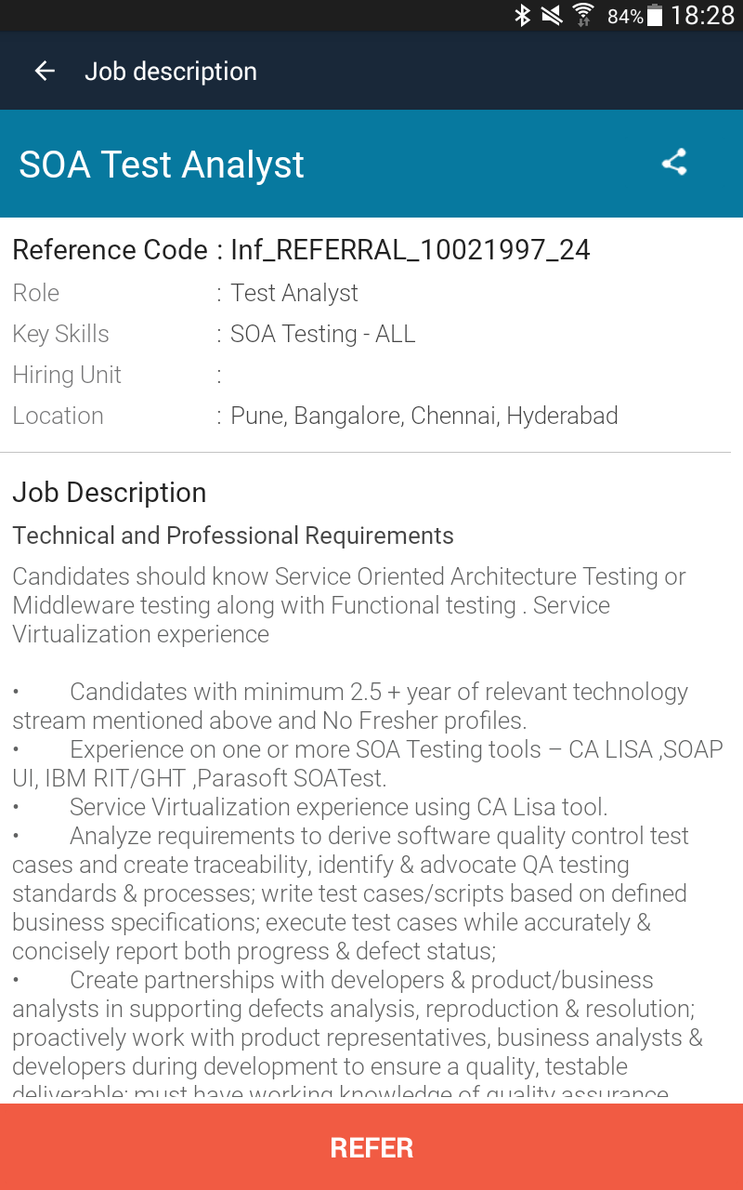743x1190 pixels.
Task: Tap Technical and Professional Requirements subheading
Action: tap(233, 535)
